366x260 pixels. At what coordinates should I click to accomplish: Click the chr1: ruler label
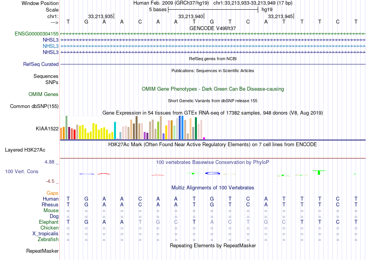tap(53, 16)
